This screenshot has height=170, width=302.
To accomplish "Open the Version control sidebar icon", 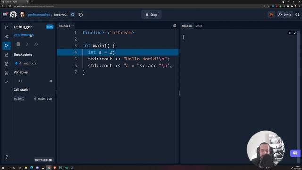I will tap(7, 36).
